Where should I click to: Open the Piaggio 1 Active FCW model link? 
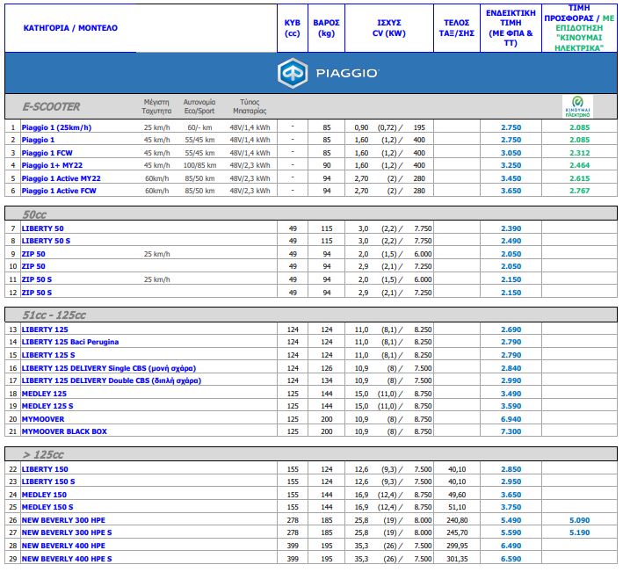(x=59, y=191)
